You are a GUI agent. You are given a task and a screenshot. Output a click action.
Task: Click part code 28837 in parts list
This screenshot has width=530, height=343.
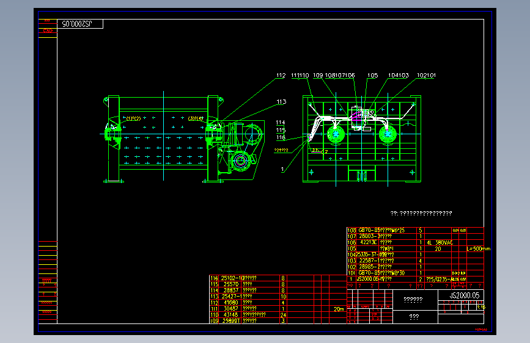point(231,291)
